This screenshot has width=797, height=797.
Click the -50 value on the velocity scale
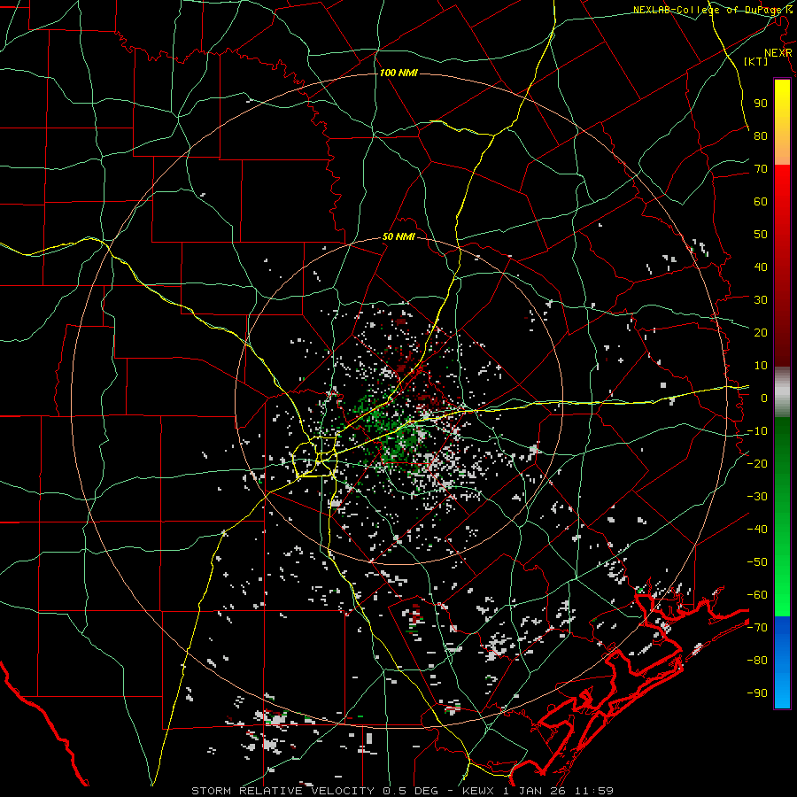tap(757, 562)
